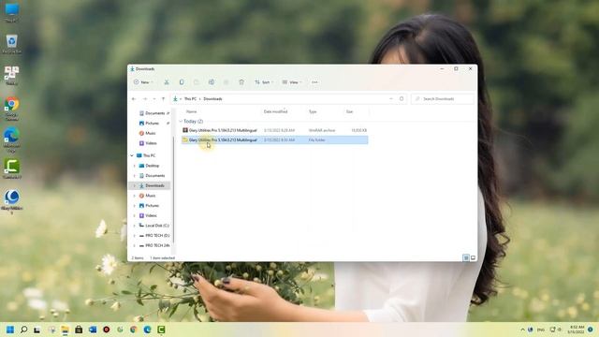Open Microsoft Store on taskbar
The width and height of the screenshot is (599, 337).
pos(79,330)
